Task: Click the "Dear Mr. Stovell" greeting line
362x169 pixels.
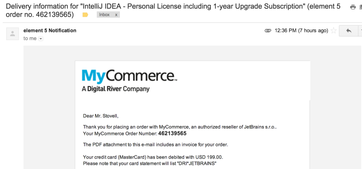Action: click(x=100, y=116)
